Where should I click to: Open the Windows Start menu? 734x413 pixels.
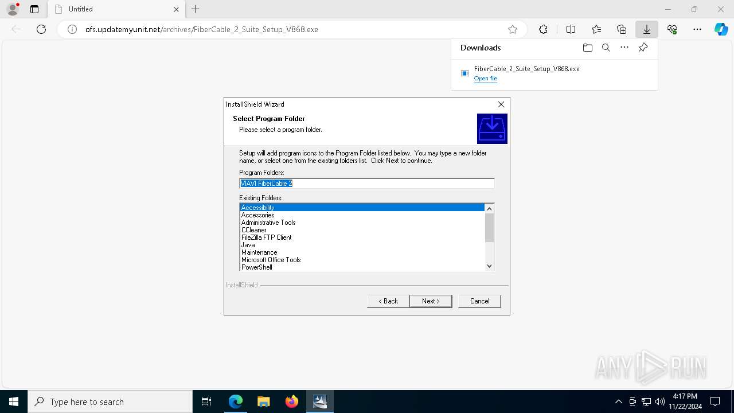[14, 402]
